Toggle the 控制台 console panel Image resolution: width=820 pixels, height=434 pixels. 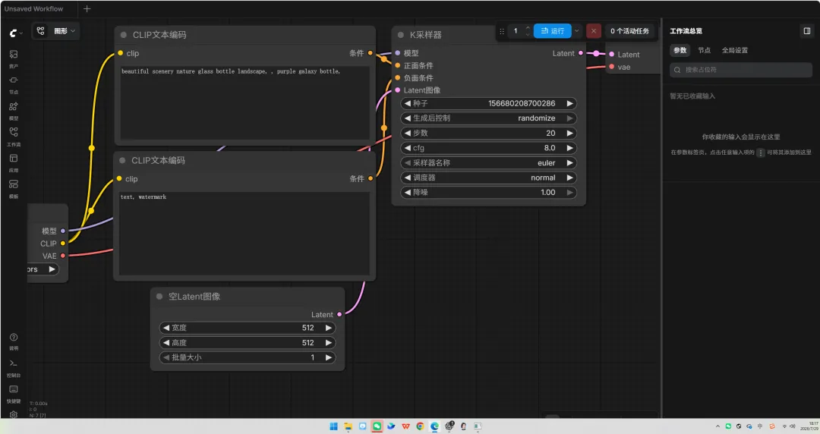tap(14, 367)
